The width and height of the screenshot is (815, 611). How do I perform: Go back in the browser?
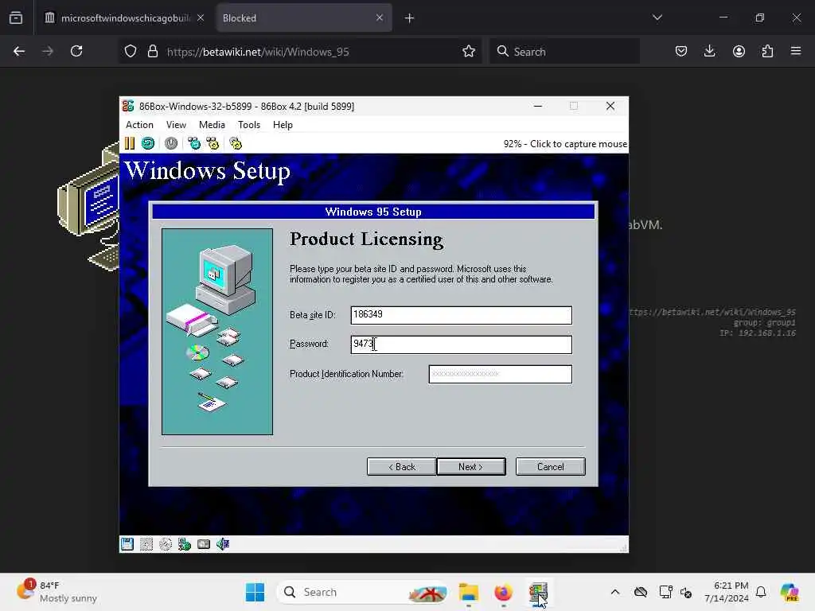click(x=19, y=52)
